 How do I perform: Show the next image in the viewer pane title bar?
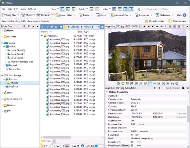[149, 27]
